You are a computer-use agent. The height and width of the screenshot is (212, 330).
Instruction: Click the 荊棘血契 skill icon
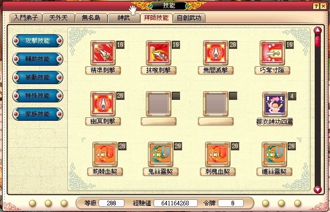[x=105, y=154]
